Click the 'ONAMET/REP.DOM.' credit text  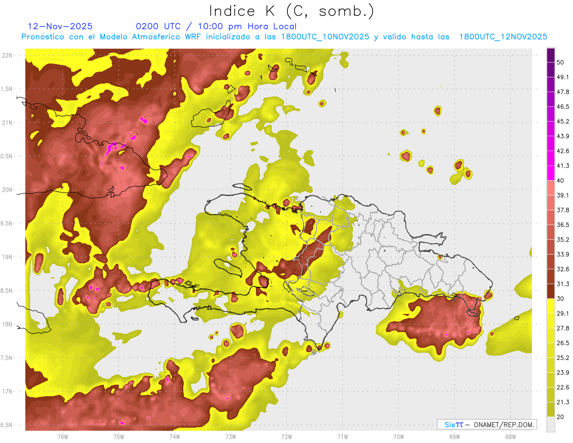pos(504,424)
